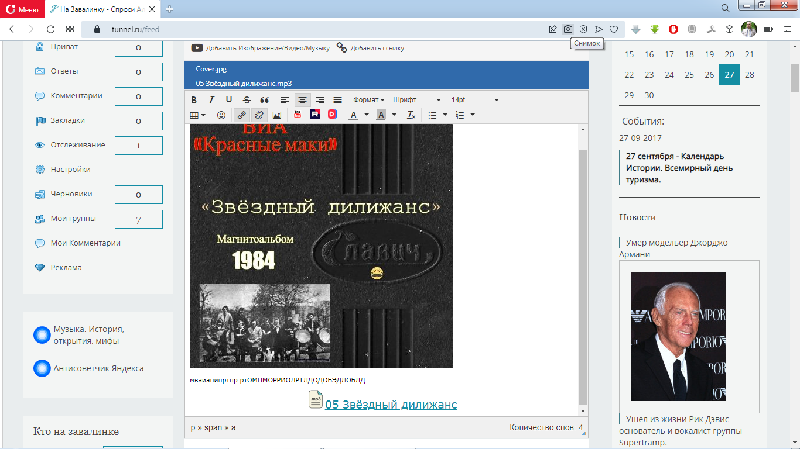Toggle bold formatting
800x449 pixels.
(194, 100)
